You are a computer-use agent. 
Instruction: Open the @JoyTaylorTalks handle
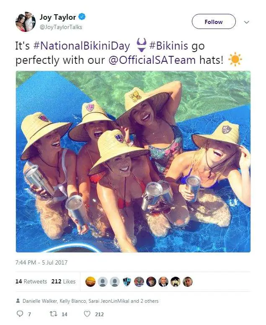[x=61, y=27]
